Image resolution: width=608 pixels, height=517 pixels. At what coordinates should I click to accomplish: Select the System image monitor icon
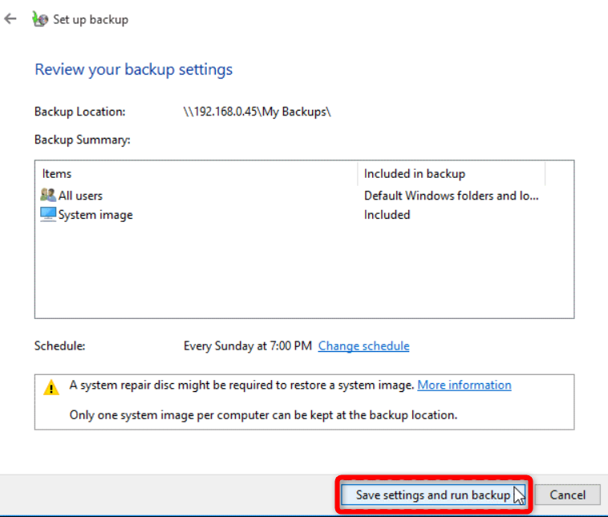[47, 215]
